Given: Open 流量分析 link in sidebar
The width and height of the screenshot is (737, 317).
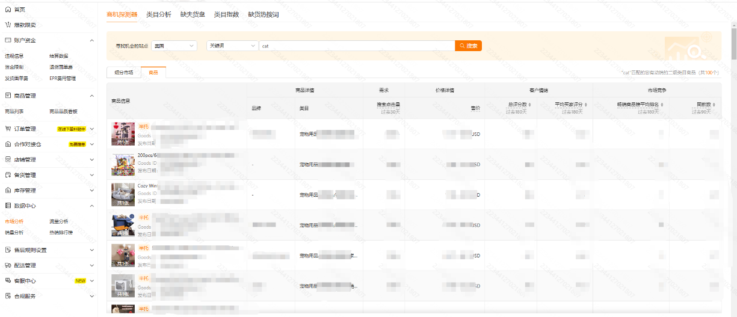Looking at the screenshot, I should pos(58,221).
